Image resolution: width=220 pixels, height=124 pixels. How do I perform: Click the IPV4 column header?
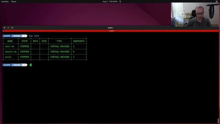click(35, 41)
